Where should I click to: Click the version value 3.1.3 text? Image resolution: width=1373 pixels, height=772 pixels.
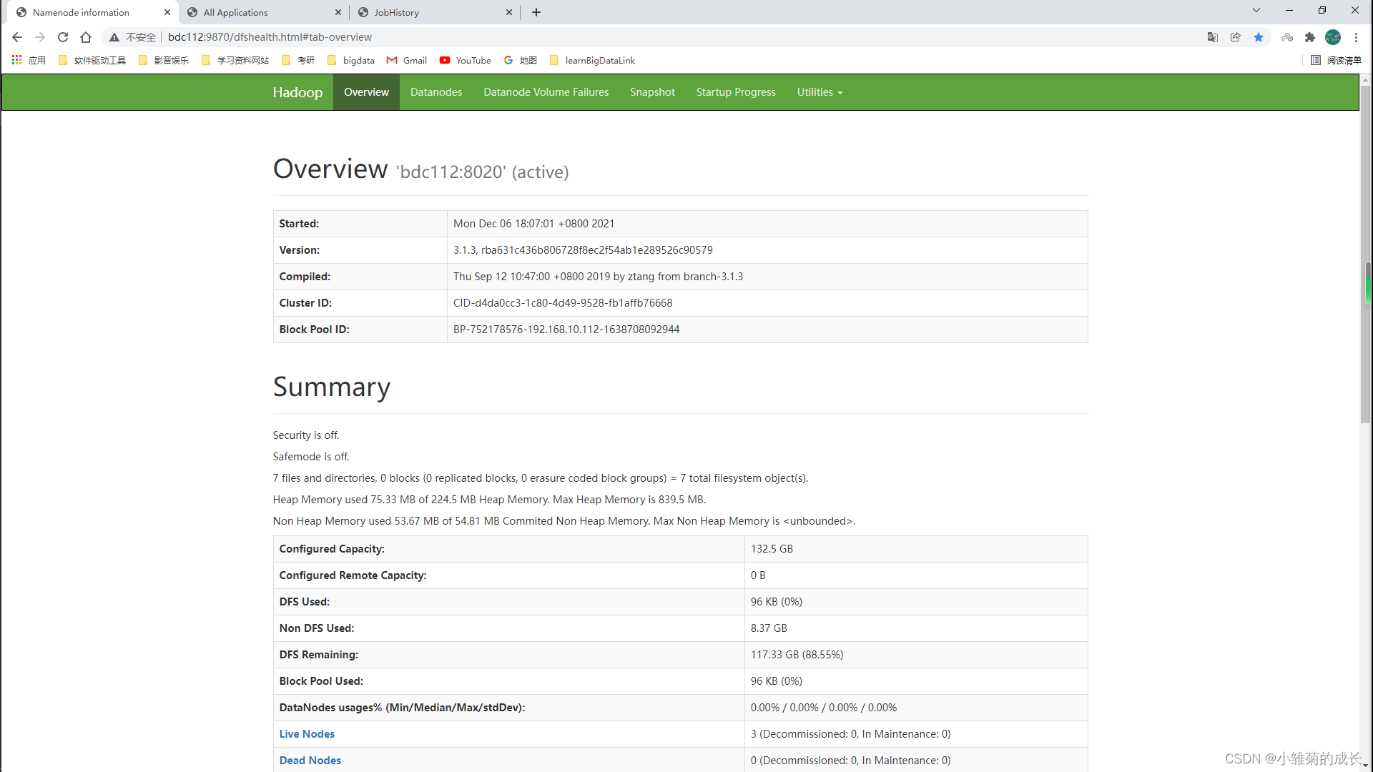tap(583, 250)
